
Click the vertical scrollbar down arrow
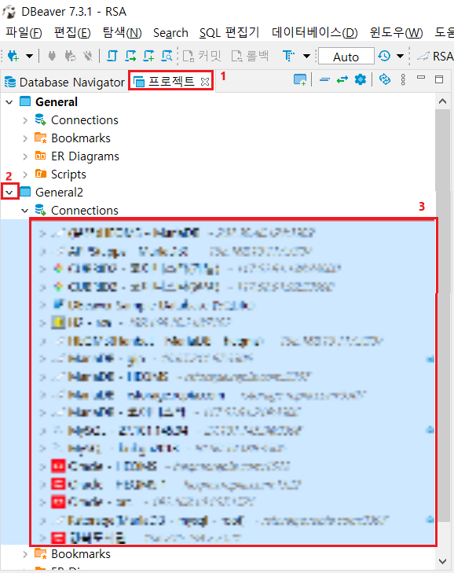[442, 561]
